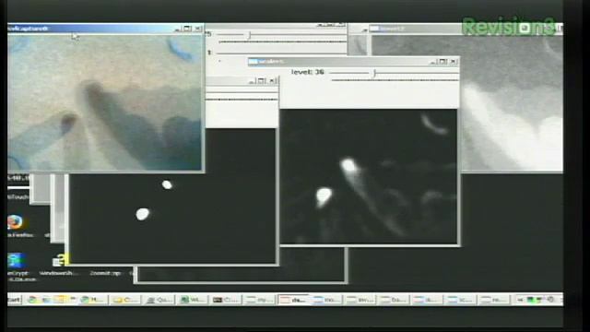Viewport: 590px width, 332px height.
Task: Open the 'H...' taskbar button with the globe icon
Action: click(x=93, y=300)
